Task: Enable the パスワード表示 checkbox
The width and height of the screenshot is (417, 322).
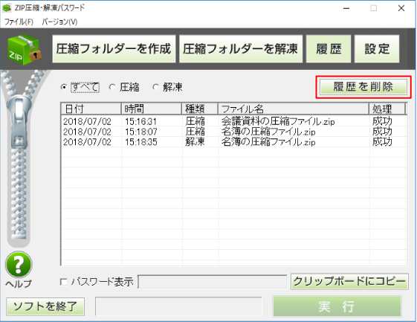Action: click(x=64, y=282)
